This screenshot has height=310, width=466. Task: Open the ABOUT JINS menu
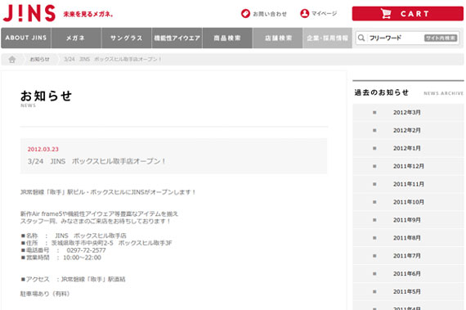tap(26, 38)
